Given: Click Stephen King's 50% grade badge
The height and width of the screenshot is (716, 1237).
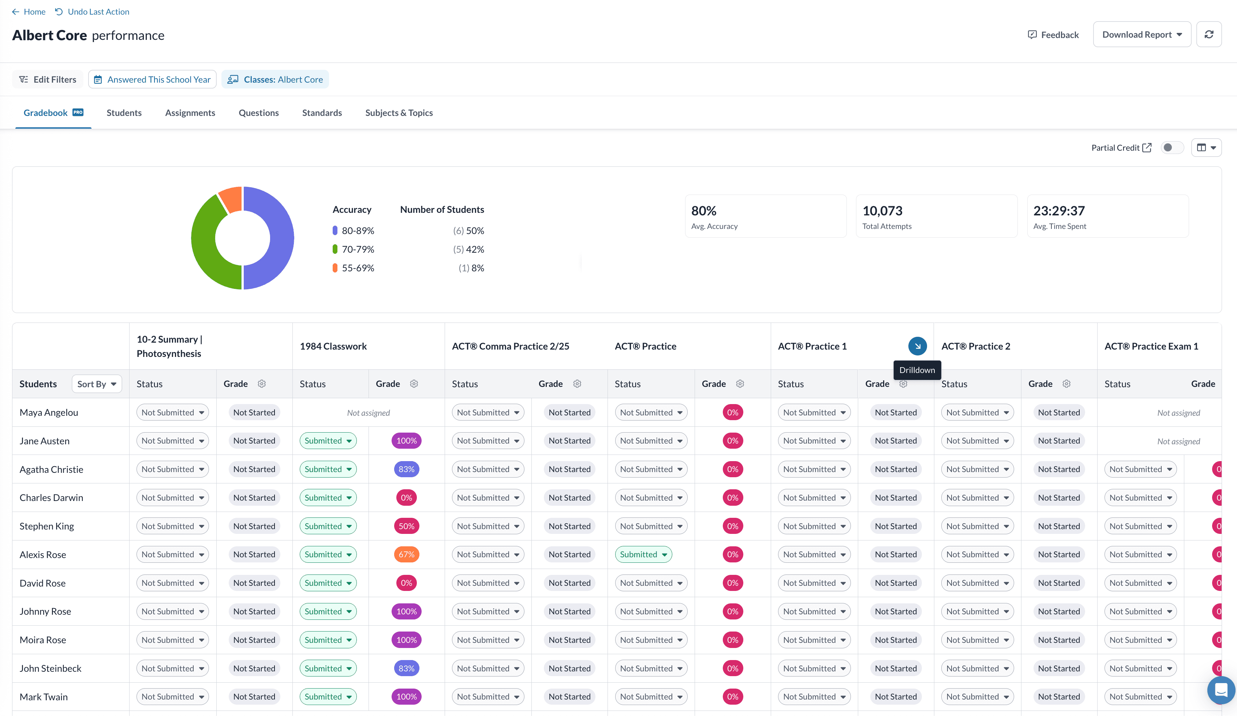Looking at the screenshot, I should [x=406, y=526].
